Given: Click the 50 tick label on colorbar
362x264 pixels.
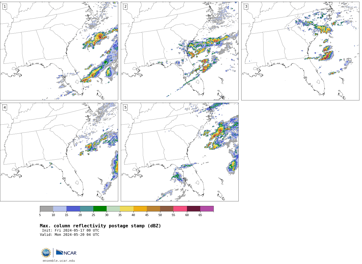Looking at the screenshot, I should 160,215.
